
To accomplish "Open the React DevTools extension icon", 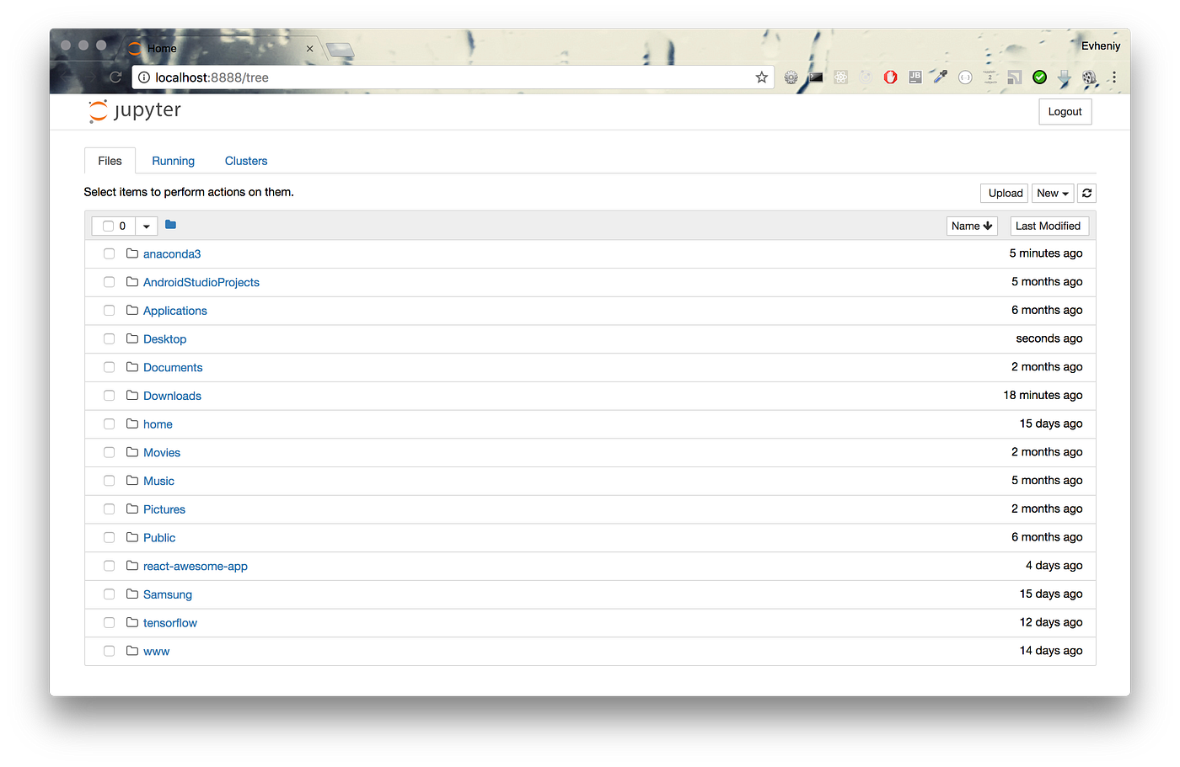I will pyautogui.click(x=840, y=77).
